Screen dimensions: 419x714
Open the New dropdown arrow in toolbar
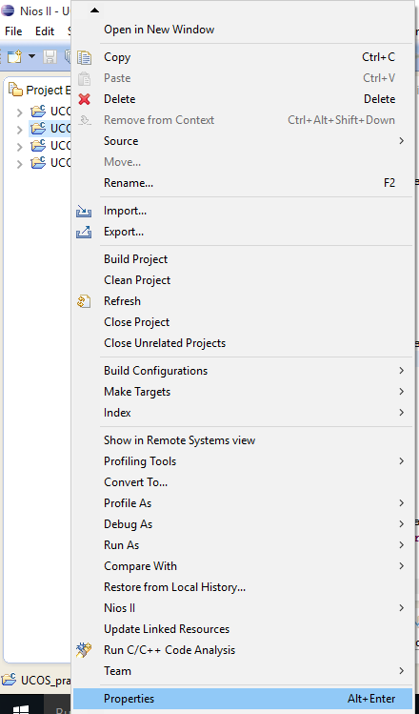click(x=31, y=56)
